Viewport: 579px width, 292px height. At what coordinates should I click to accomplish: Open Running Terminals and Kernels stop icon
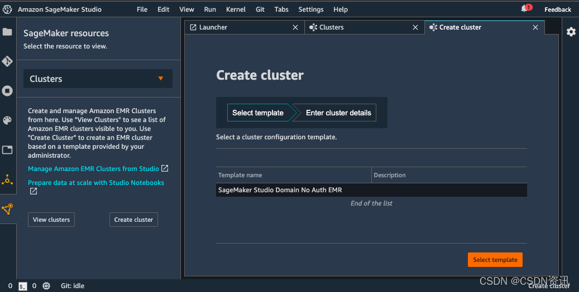[x=7, y=91]
